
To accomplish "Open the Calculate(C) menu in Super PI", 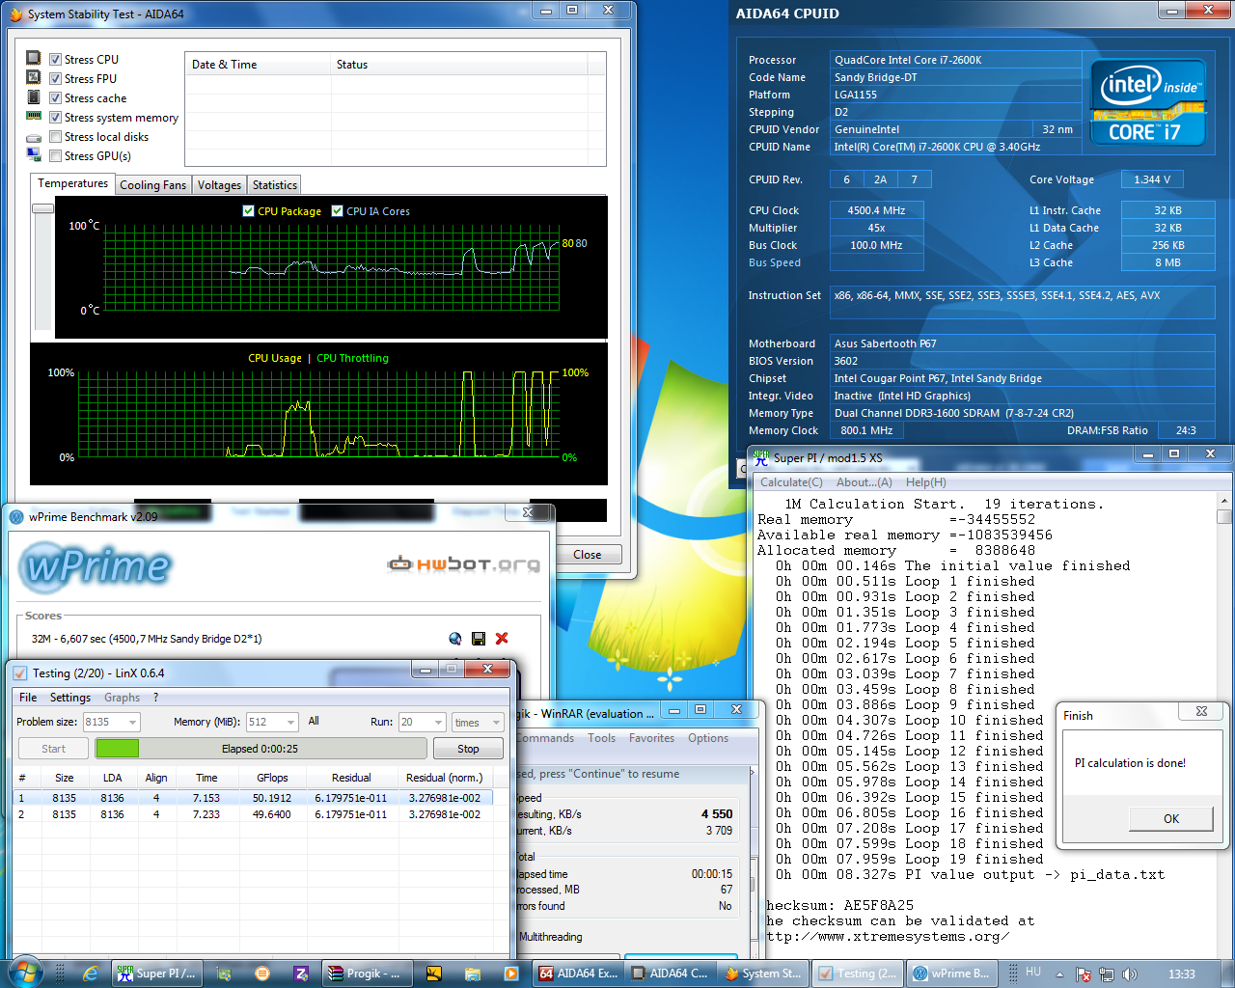I will [791, 482].
